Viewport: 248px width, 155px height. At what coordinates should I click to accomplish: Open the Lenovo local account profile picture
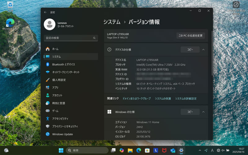tap(50, 24)
